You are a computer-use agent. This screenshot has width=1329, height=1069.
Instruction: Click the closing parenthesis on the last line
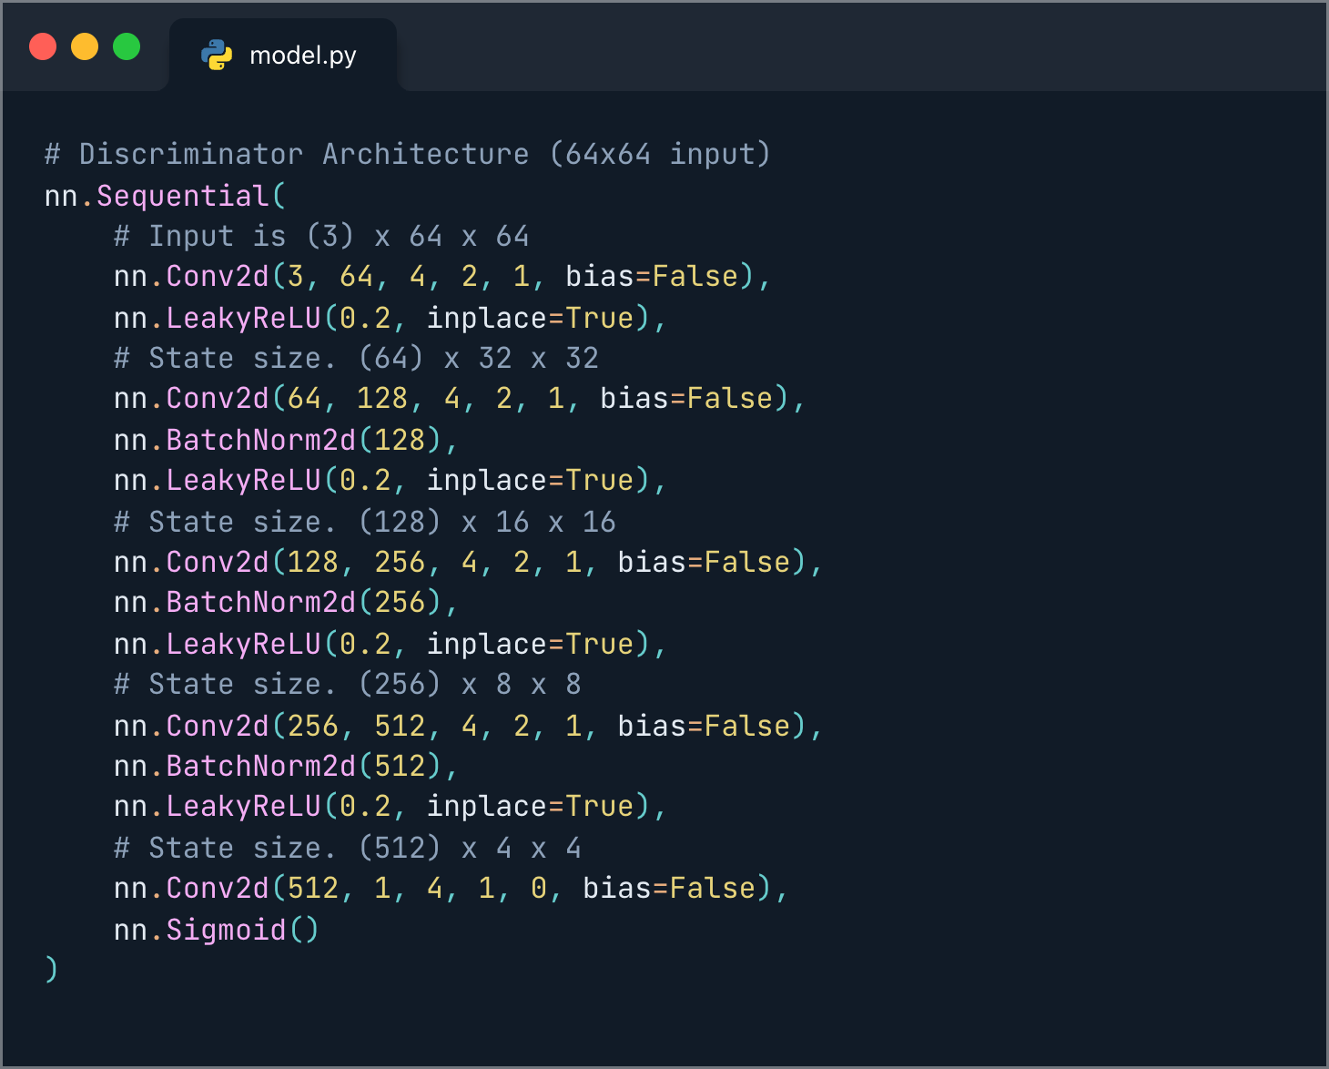coord(51,969)
